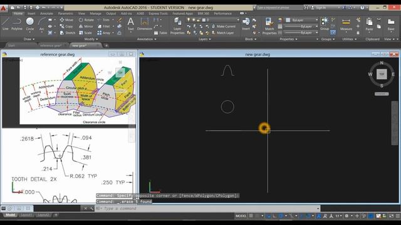Click in the command line input
This screenshot has width=401, height=225.
tap(207, 208)
